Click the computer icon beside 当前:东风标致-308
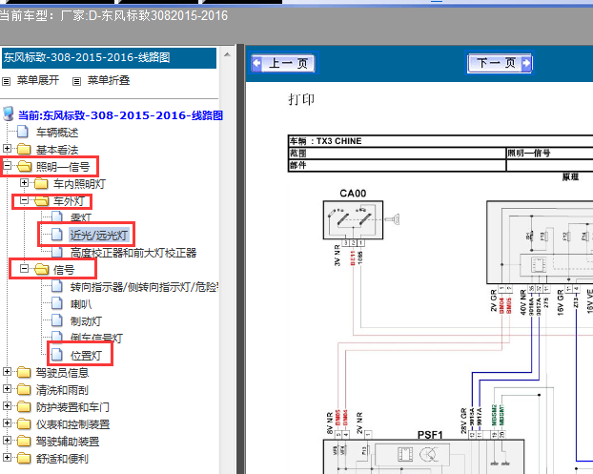Viewport: 593px width, 474px height. (x=9, y=114)
